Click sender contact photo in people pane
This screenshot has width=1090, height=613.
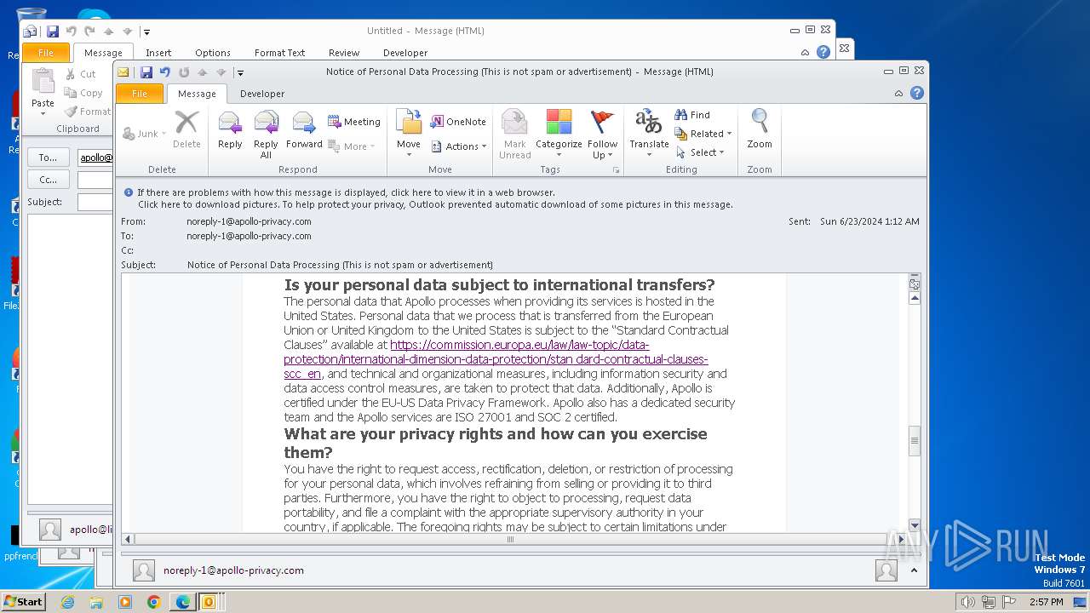pyautogui.click(x=144, y=570)
